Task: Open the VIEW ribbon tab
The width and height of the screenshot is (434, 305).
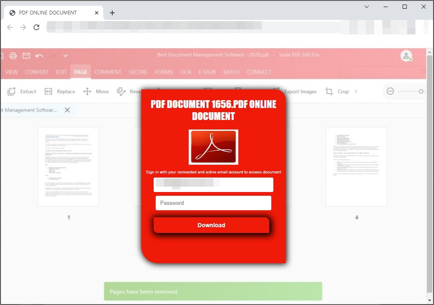Action: [x=11, y=72]
